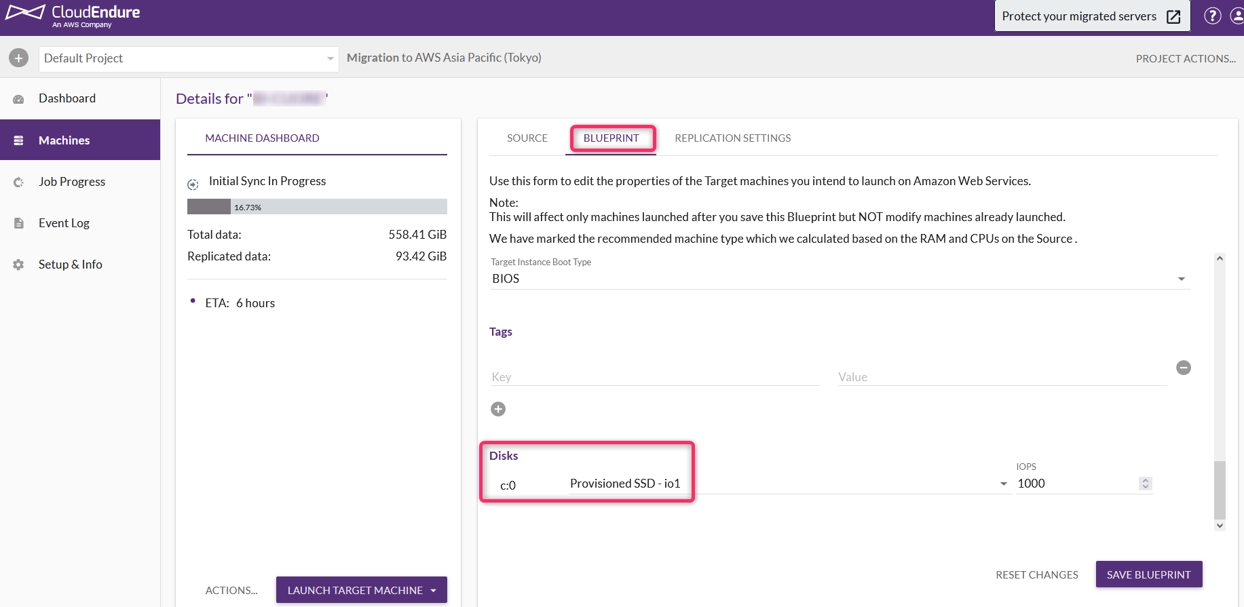Click the Tags section heading
1244x607 pixels.
(501, 332)
